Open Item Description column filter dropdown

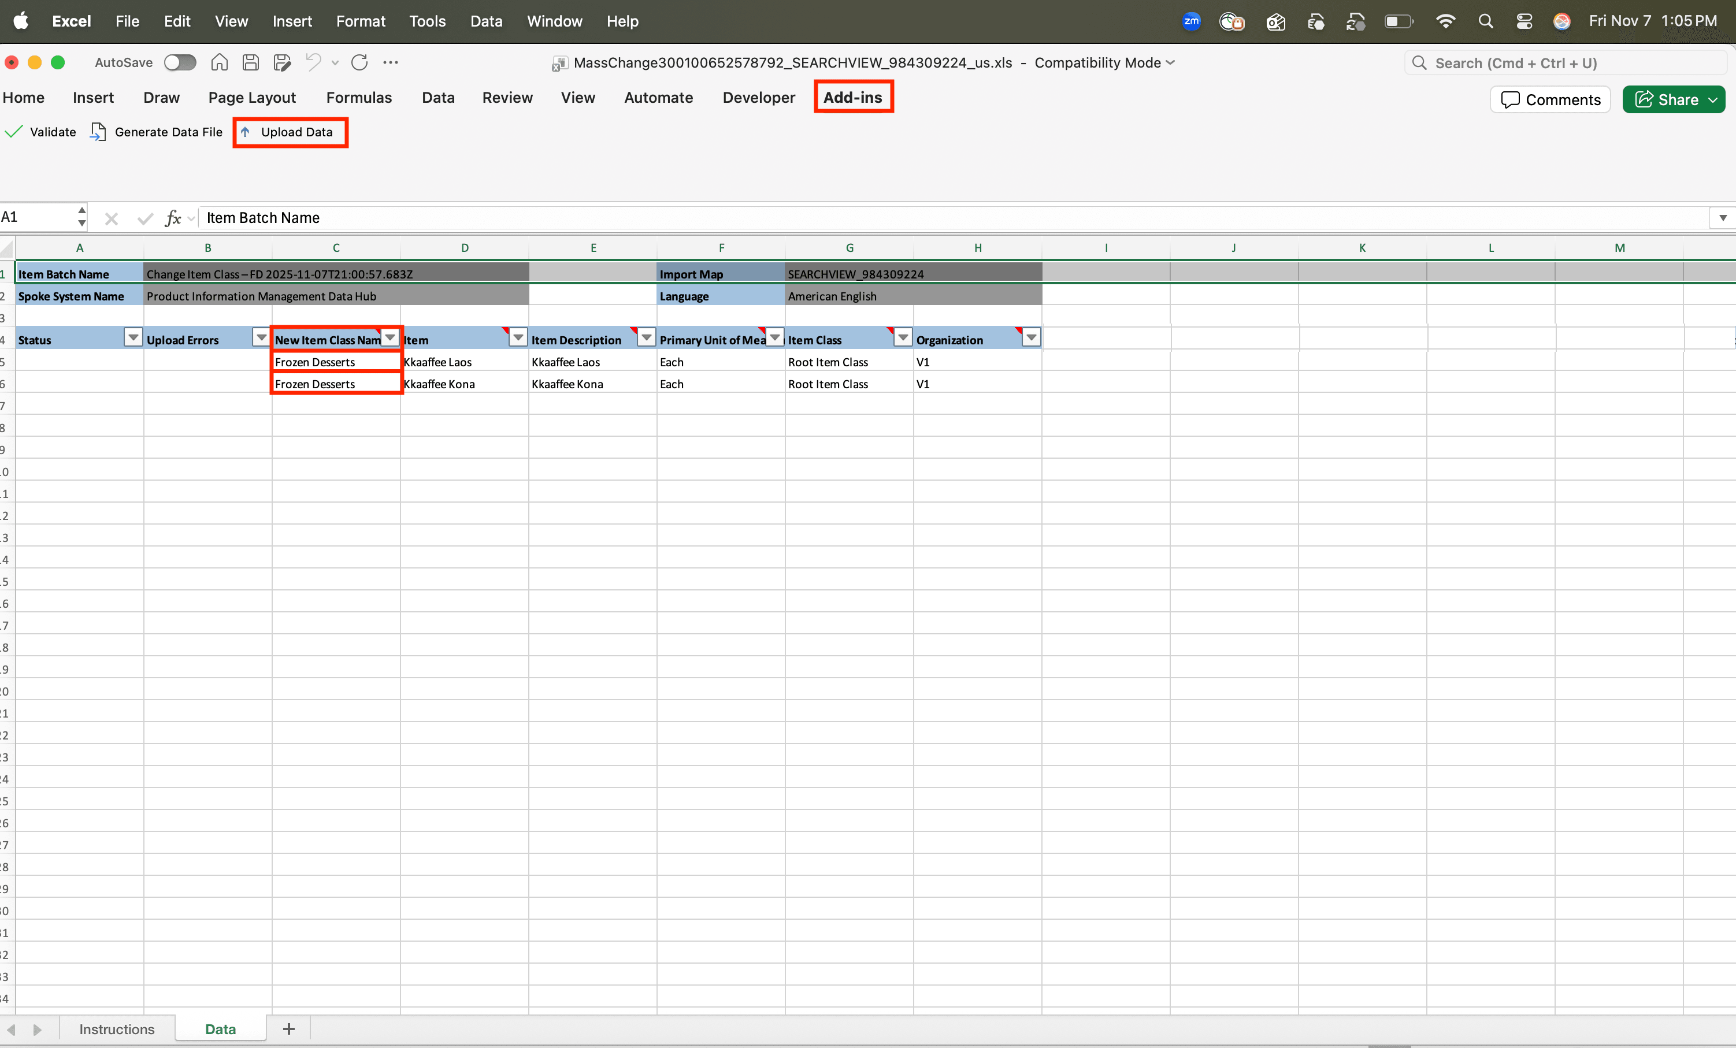646,338
